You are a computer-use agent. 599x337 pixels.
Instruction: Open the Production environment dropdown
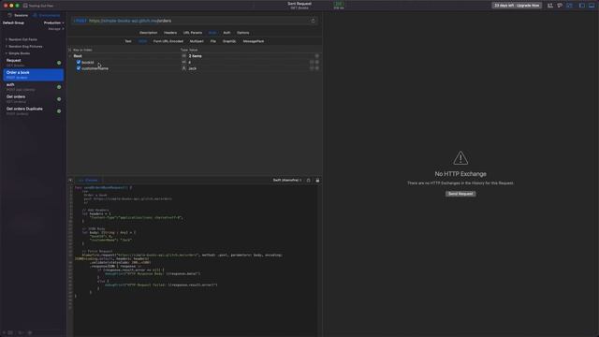[x=53, y=22]
